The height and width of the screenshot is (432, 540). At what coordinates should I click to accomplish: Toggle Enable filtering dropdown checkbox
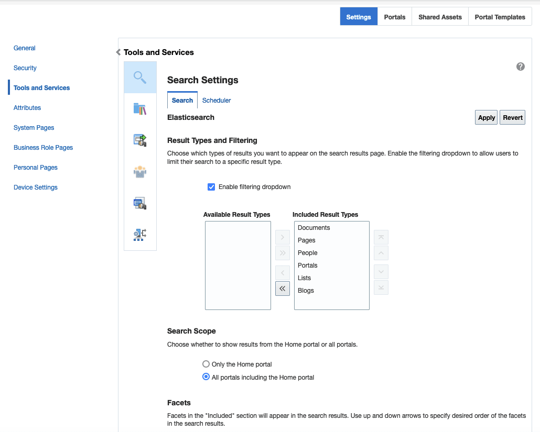coord(211,187)
